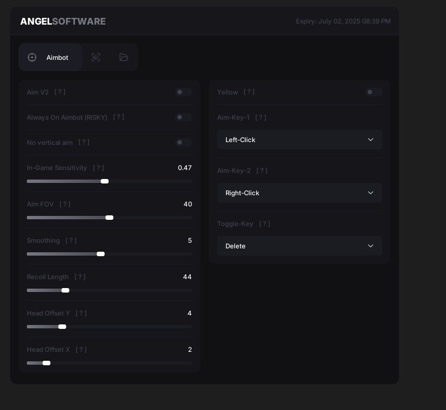Show the help [?] for Smoothing
Screen dimensions: 446x410
point(71,241)
